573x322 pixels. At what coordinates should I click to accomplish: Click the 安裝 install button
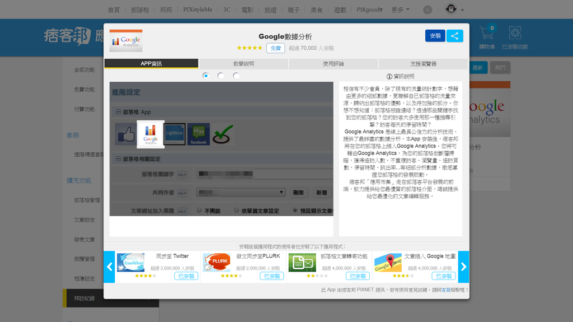(x=435, y=36)
